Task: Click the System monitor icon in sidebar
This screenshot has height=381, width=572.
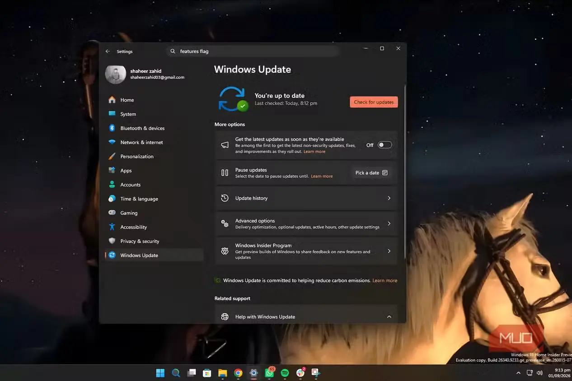Action: click(x=112, y=114)
